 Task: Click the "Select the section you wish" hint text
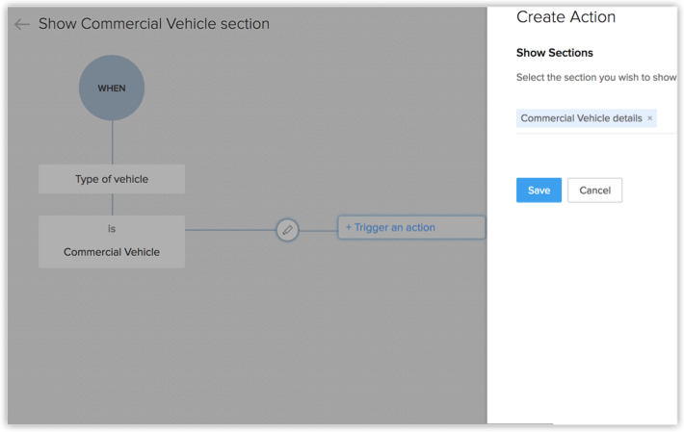(x=596, y=77)
